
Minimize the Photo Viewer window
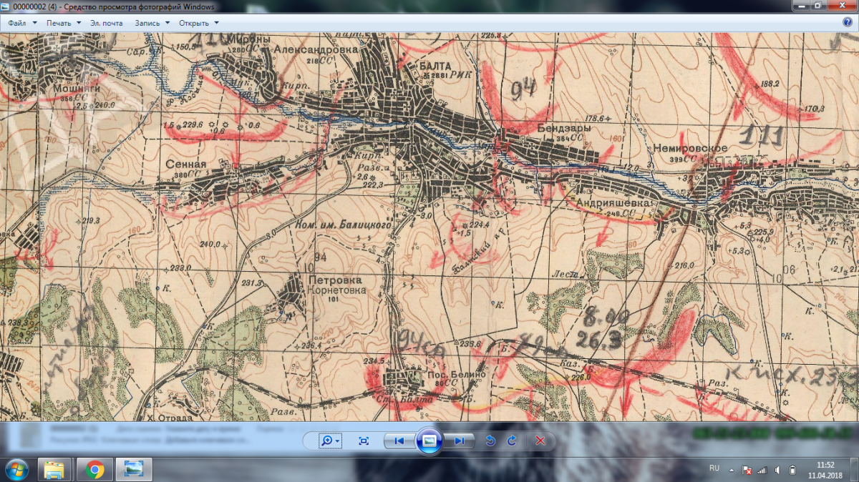pos(802,5)
